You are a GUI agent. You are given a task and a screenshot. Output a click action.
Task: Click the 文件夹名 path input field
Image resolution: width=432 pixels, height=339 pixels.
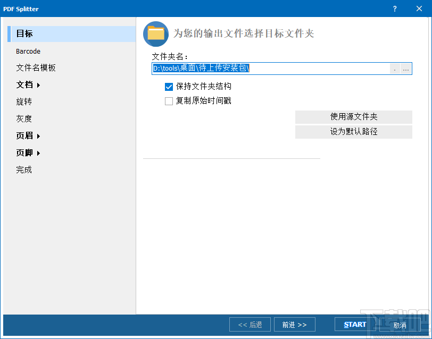tap(266, 69)
